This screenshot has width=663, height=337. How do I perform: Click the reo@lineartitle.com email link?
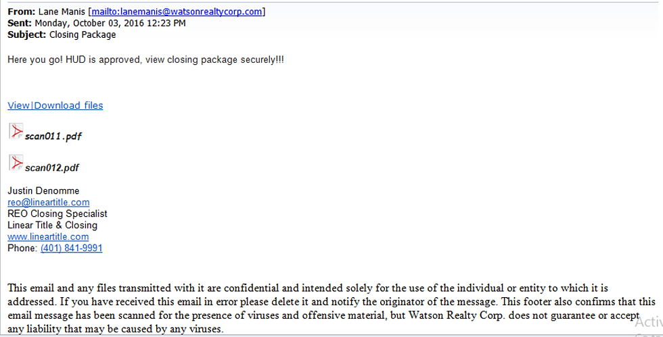pos(49,203)
